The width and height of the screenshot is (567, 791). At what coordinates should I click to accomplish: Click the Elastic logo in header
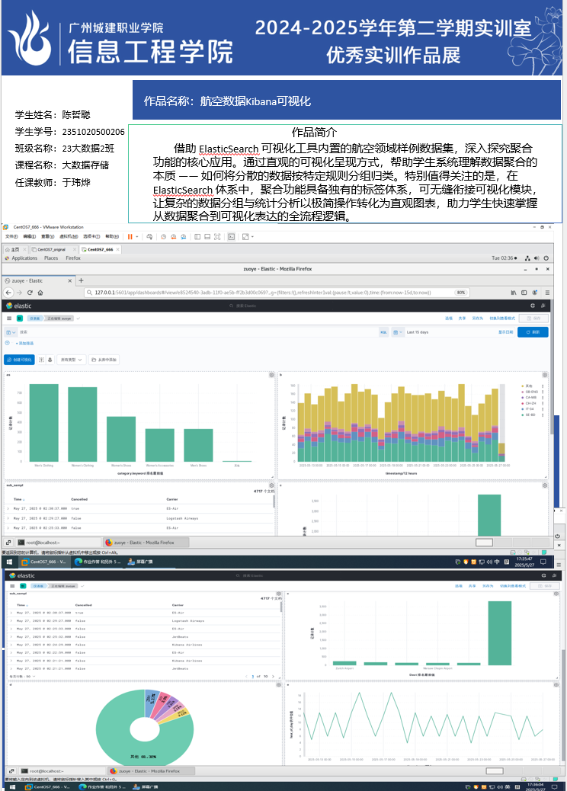tap(18, 306)
